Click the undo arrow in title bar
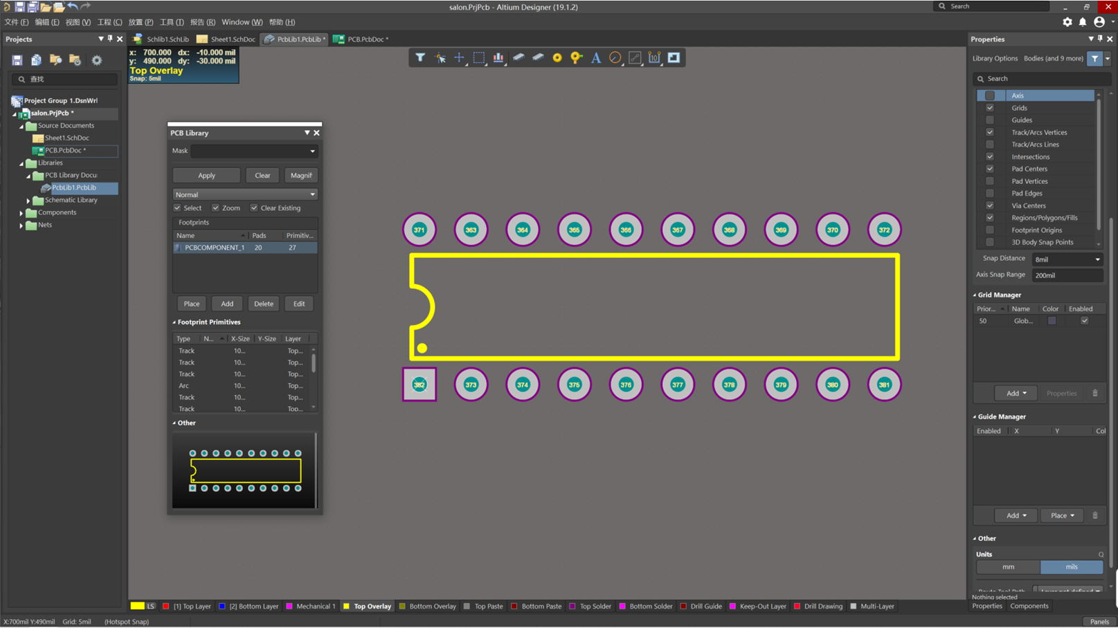This screenshot has height=628, width=1118. (x=73, y=6)
